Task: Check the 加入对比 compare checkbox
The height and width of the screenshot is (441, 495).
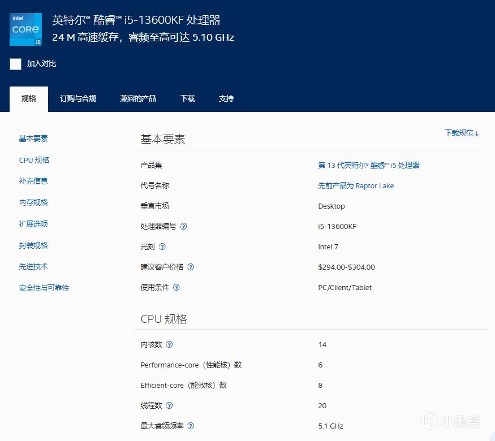Action: click(15, 64)
